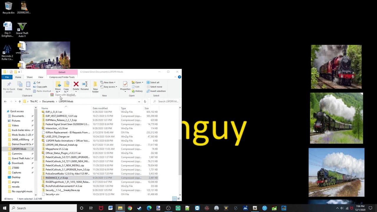Pin the selection to Quick access

[9, 87]
